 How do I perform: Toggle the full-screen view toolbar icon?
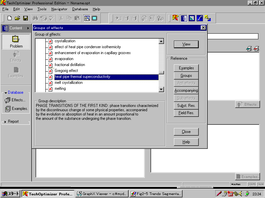94,18
